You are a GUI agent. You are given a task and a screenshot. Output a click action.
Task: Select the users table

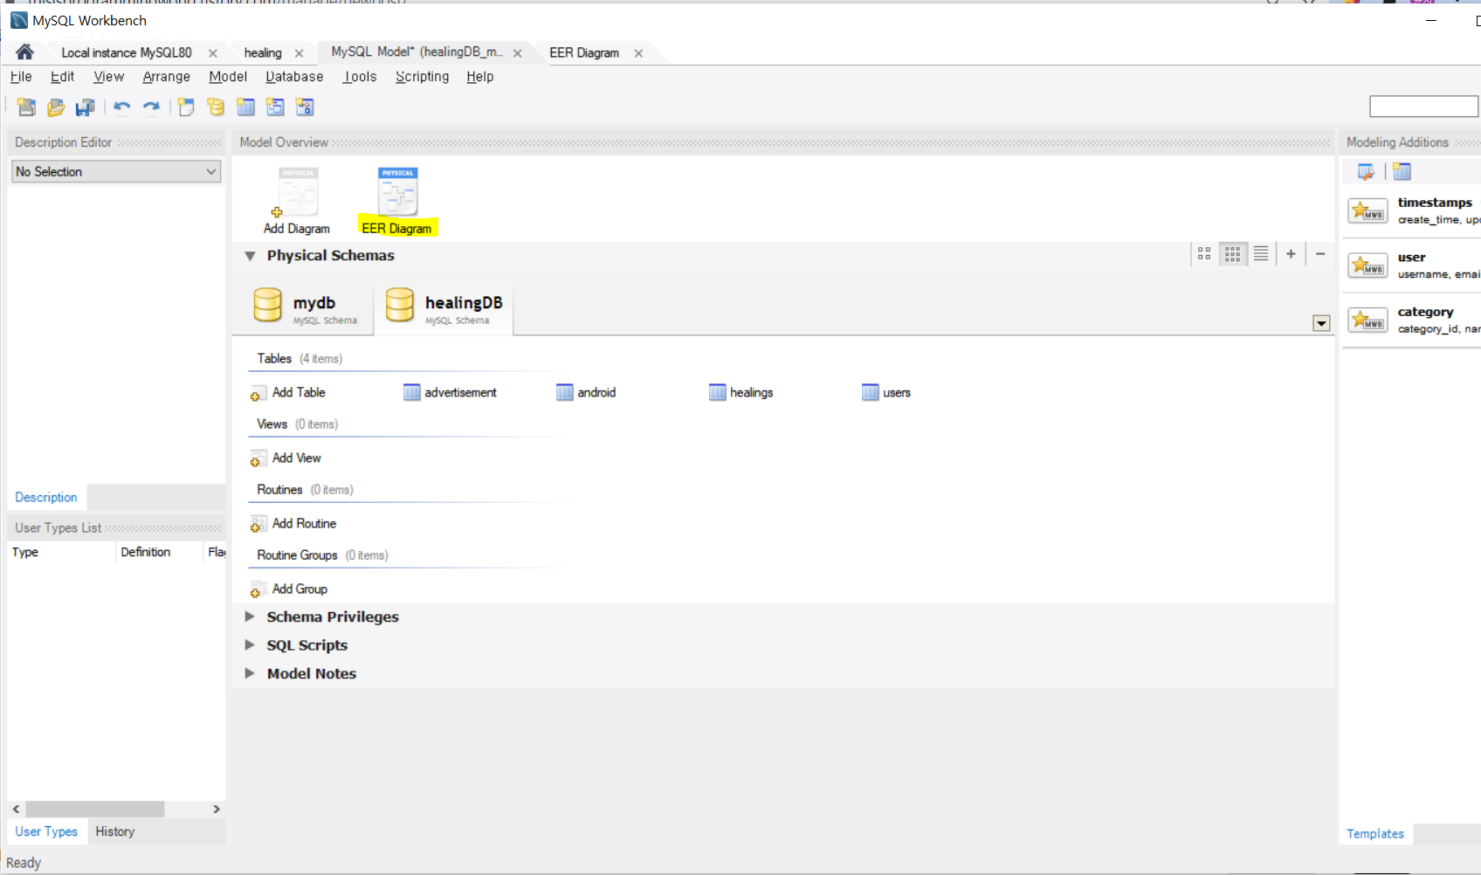pos(885,393)
